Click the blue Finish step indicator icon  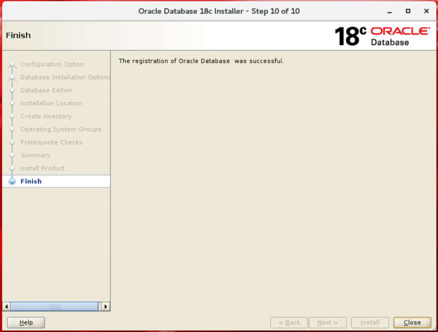pyautogui.click(x=12, y=181)
